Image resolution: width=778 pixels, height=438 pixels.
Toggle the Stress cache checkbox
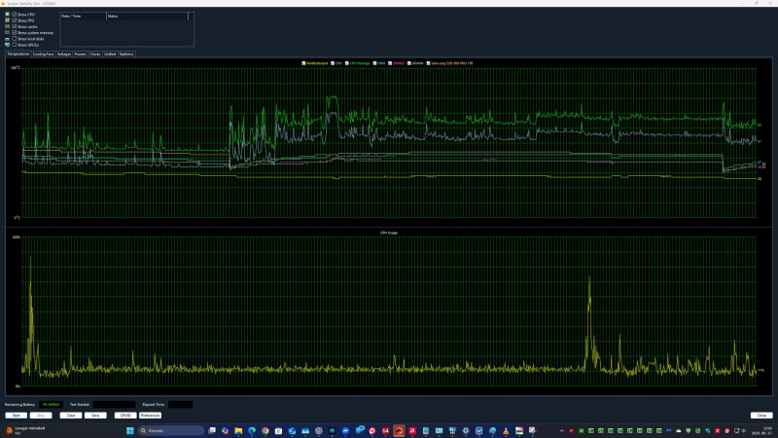pyautogui.click(x=15, y=26)
